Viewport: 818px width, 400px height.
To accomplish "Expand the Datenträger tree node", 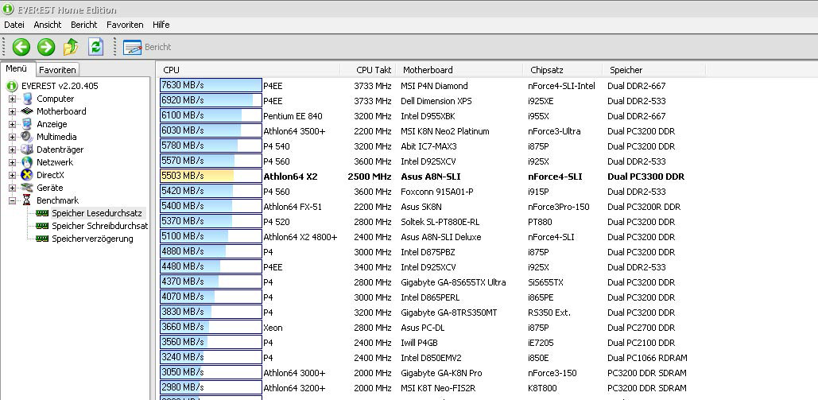I will pyautogui.click(x=12, y=150).
